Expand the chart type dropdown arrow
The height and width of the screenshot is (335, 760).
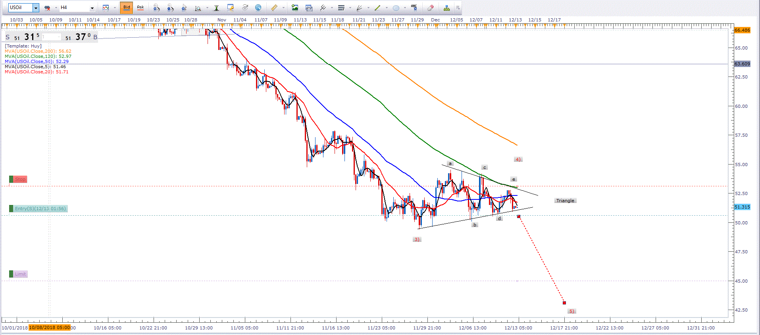[x=115, y=8]
